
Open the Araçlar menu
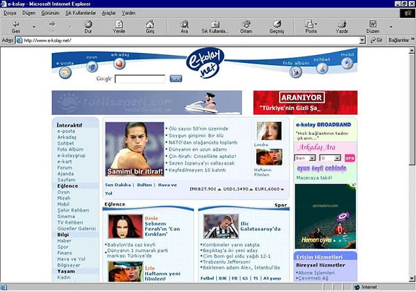click(x=109, y=13)
